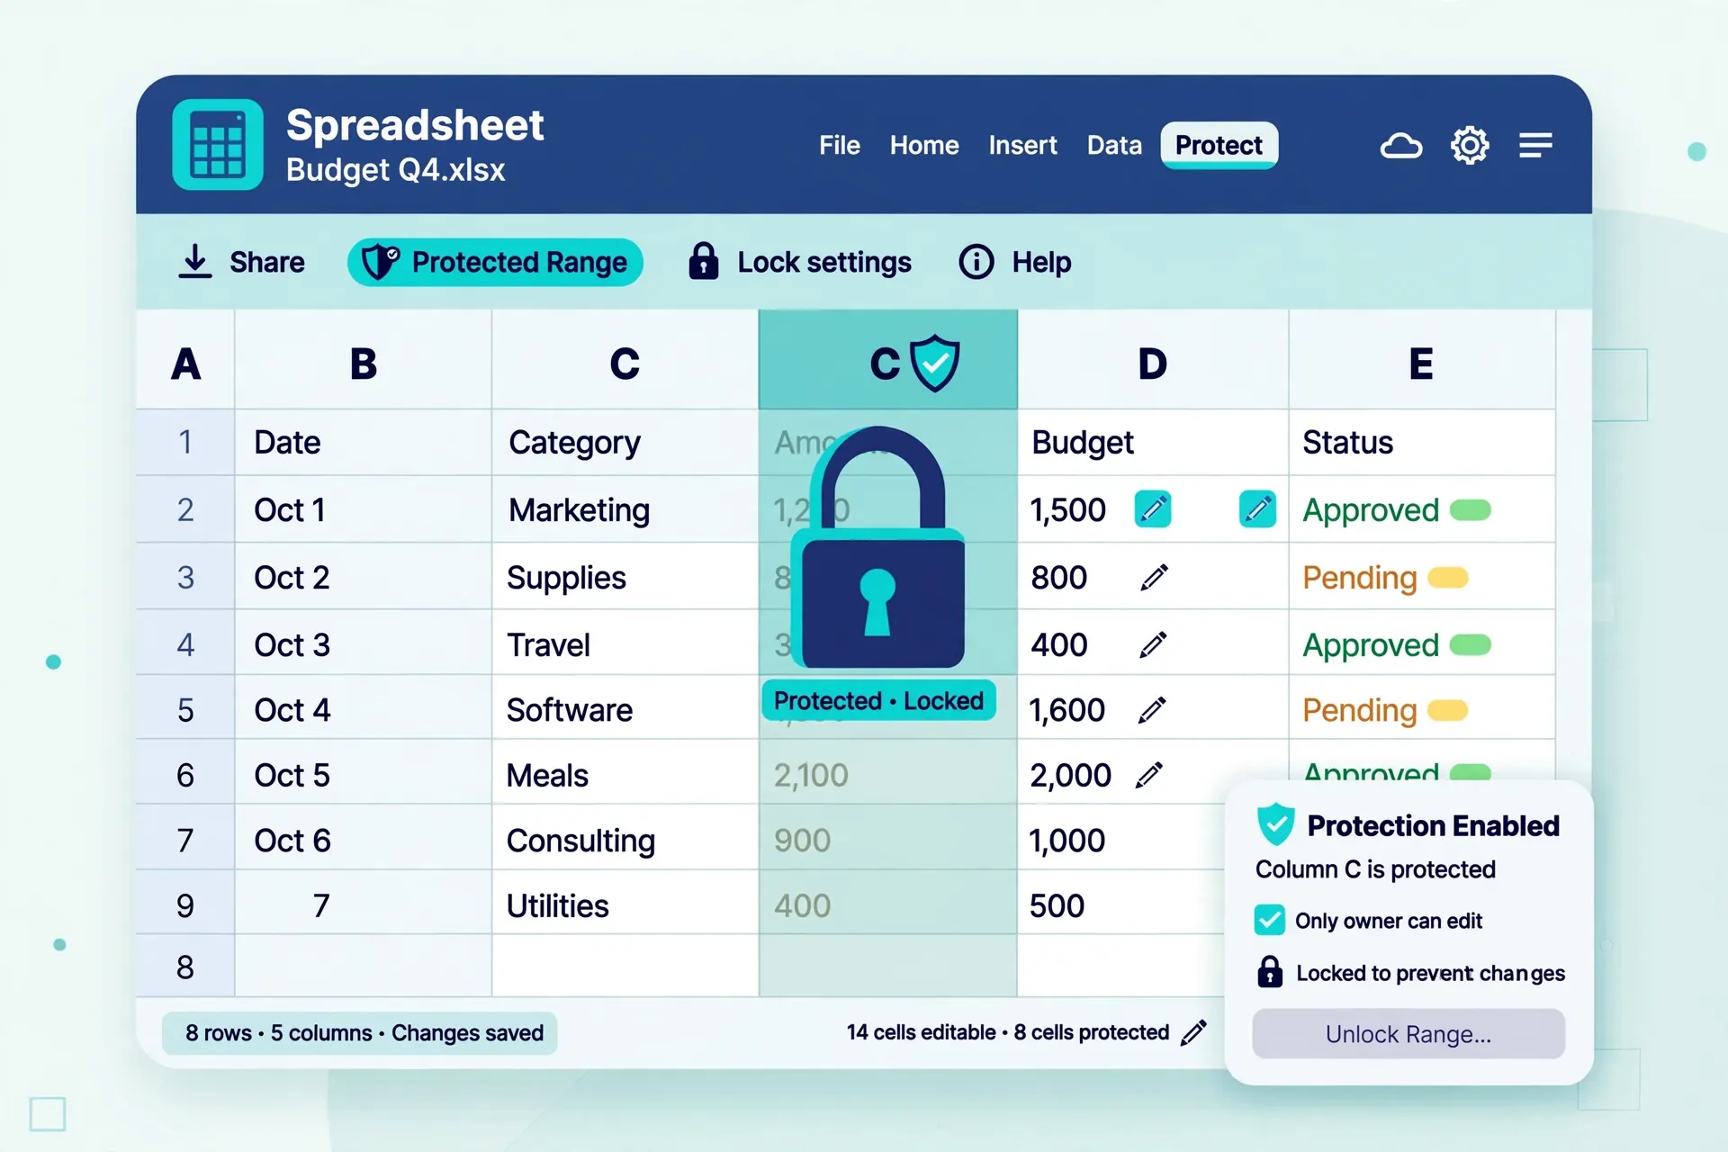Select the Protect tab

click(x=1219, y=145)
